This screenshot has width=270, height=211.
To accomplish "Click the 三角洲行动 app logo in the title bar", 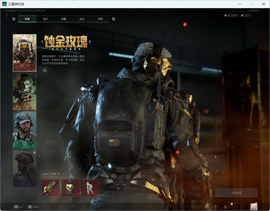I will coord(4,4).
